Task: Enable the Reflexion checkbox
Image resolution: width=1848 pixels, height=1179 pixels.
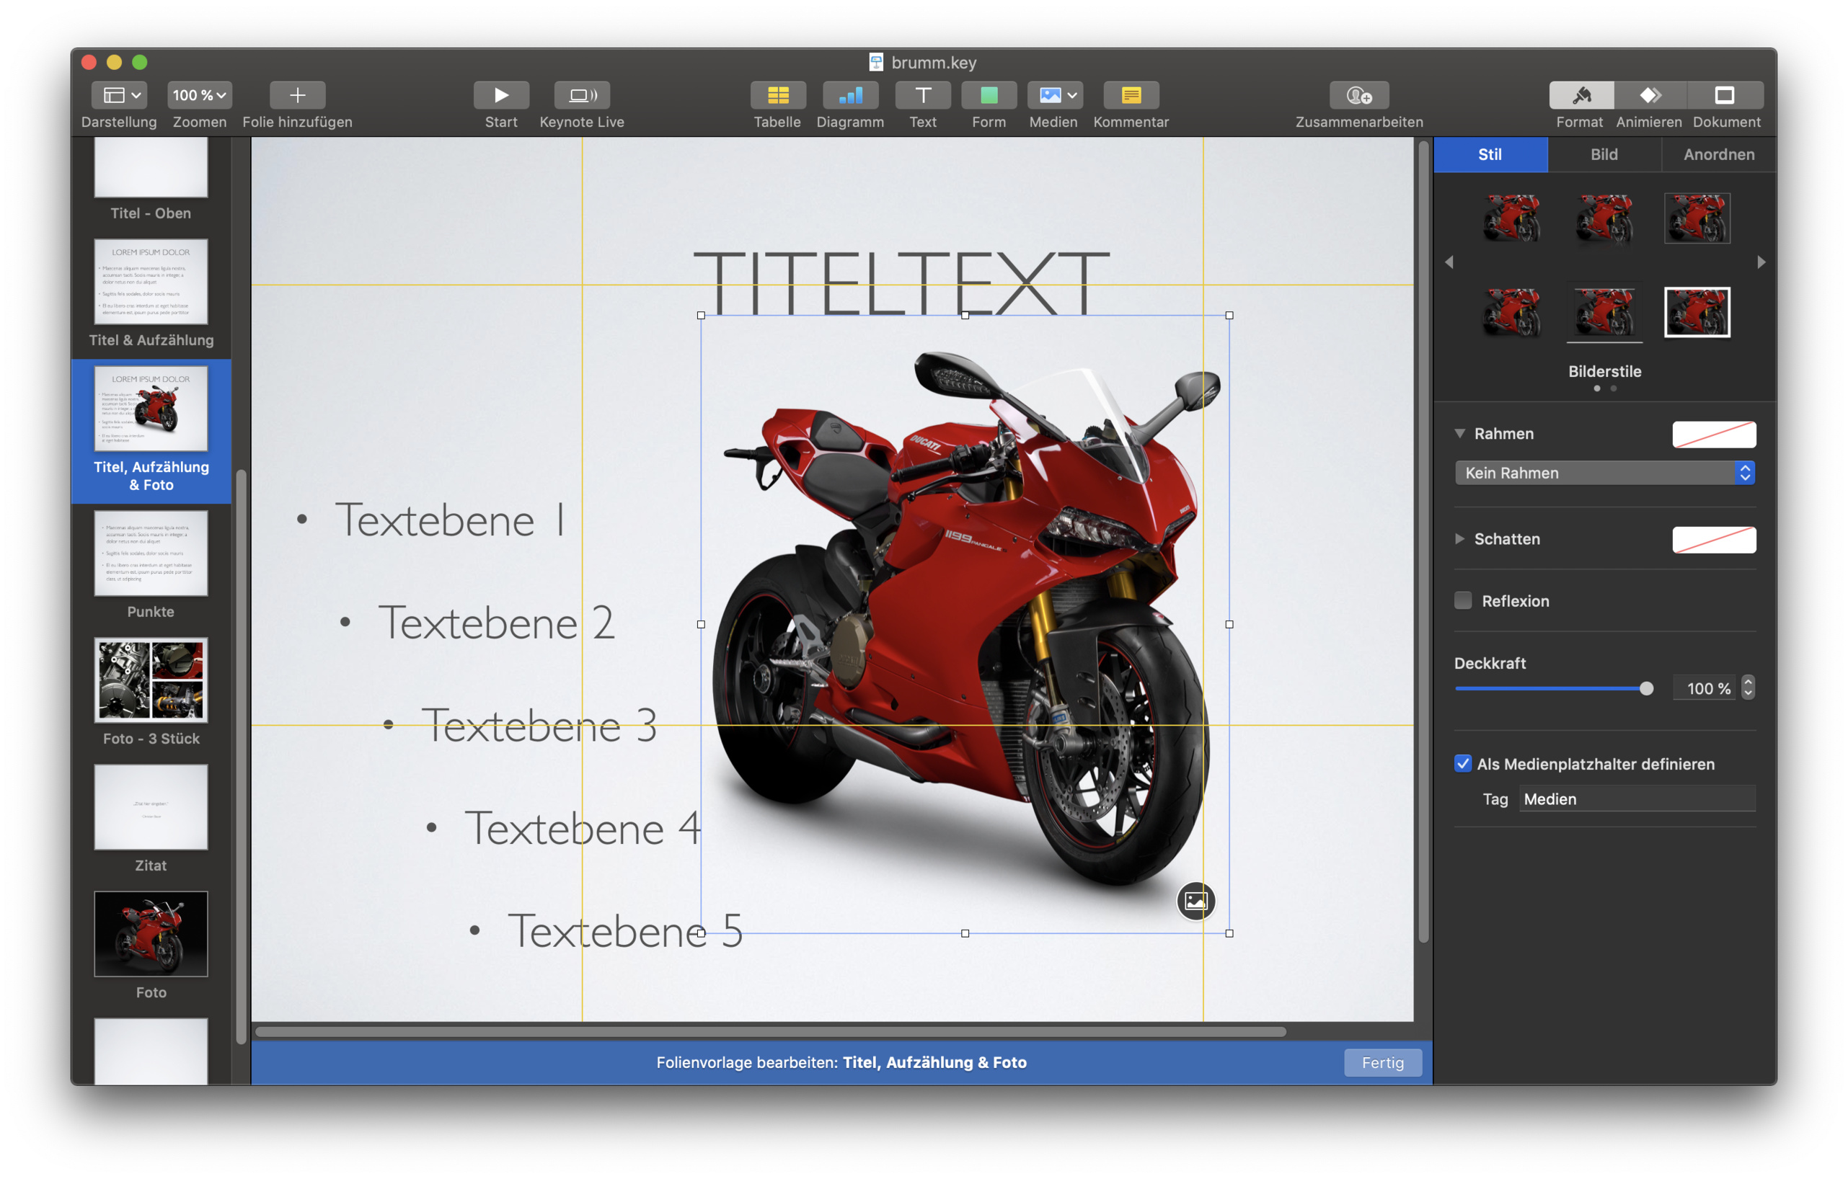Action: 1463,600
